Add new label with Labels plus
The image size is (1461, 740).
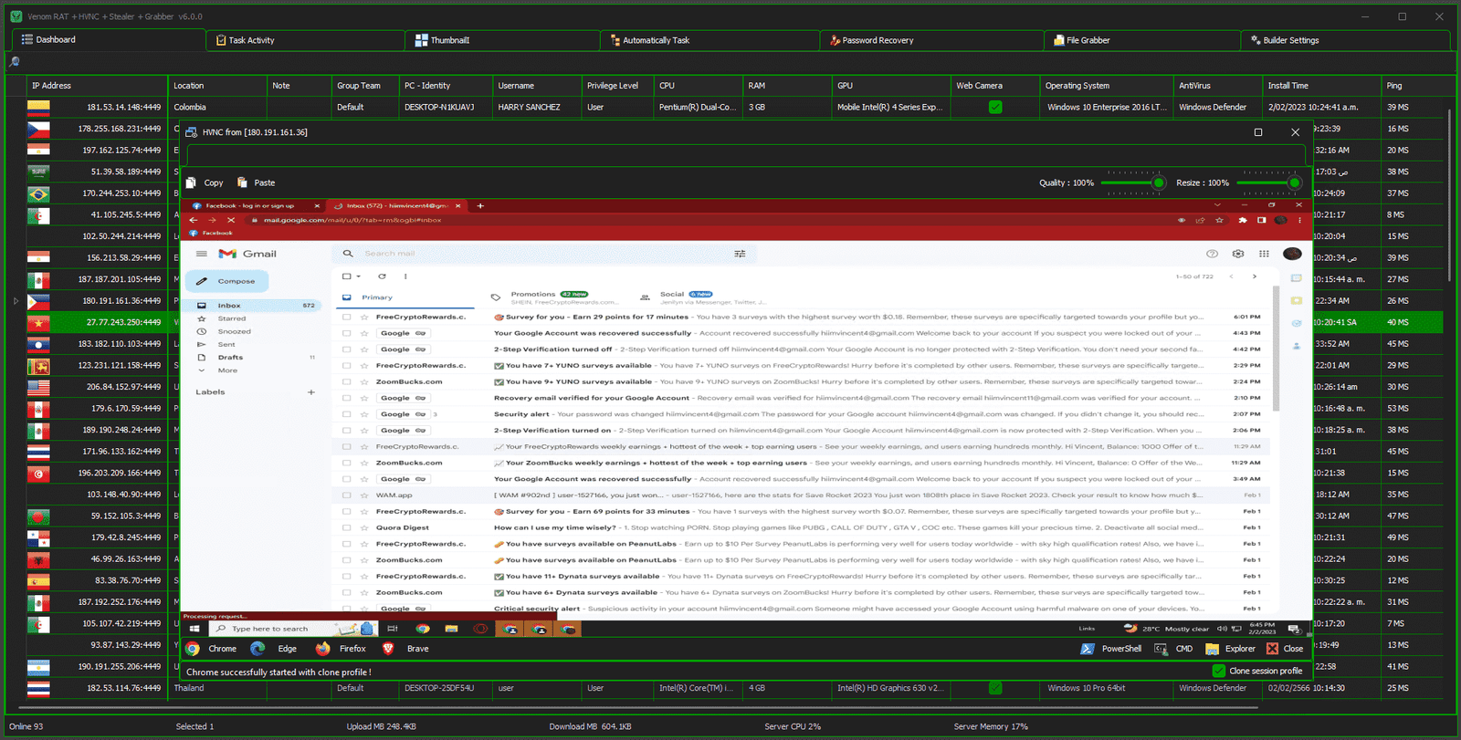[x=311, y=392]
